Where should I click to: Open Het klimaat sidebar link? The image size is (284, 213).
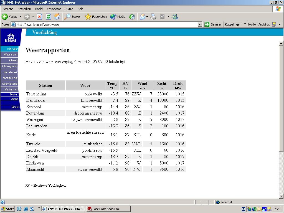[9, 72]
